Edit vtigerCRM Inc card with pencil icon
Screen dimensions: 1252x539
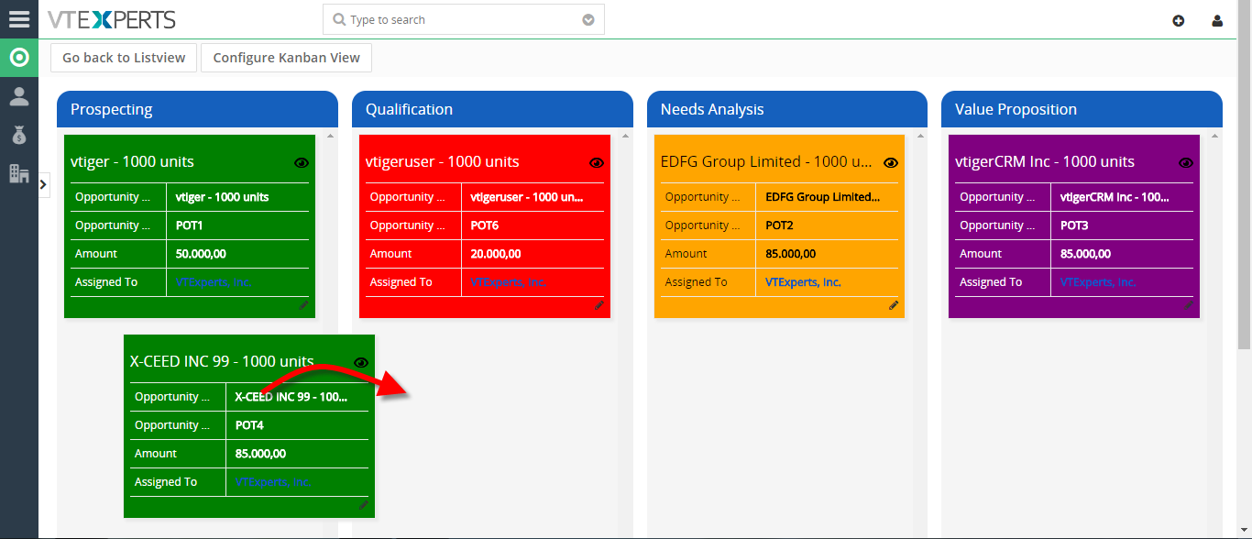tap(1189, 305)
